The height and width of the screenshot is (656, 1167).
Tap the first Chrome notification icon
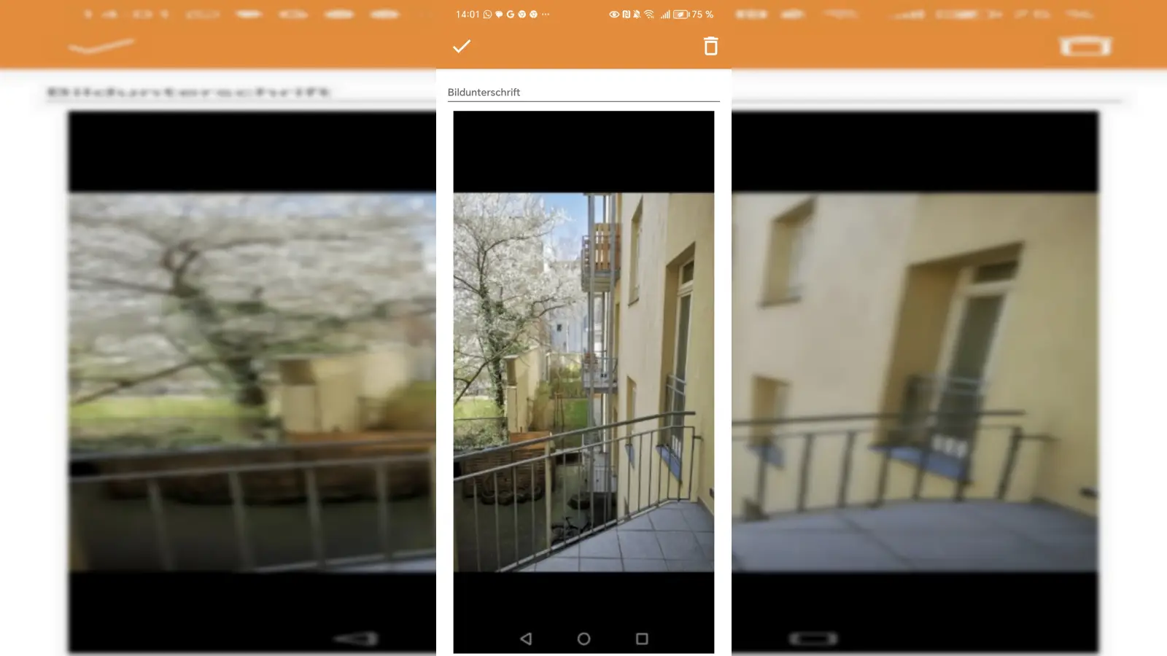tap(522, 15)
